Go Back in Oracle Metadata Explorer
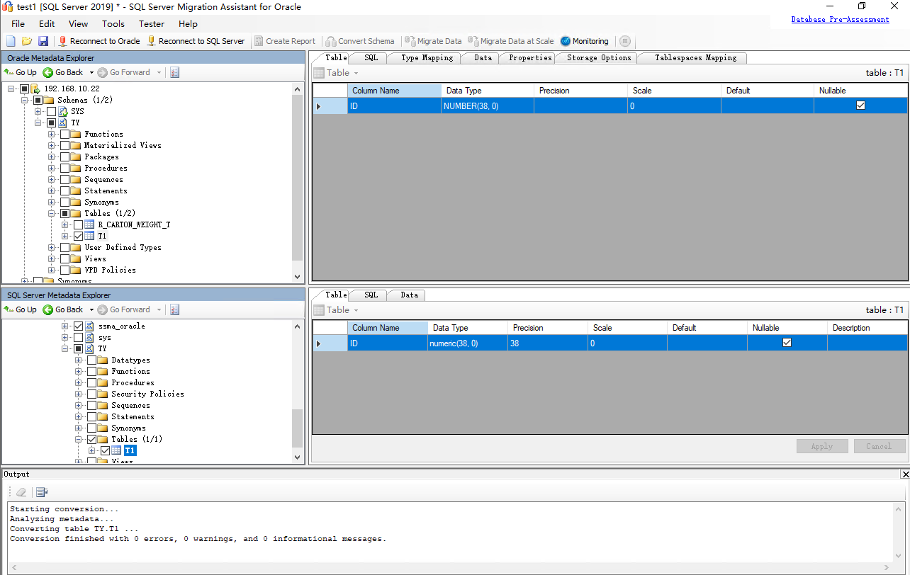 (63, 72)
